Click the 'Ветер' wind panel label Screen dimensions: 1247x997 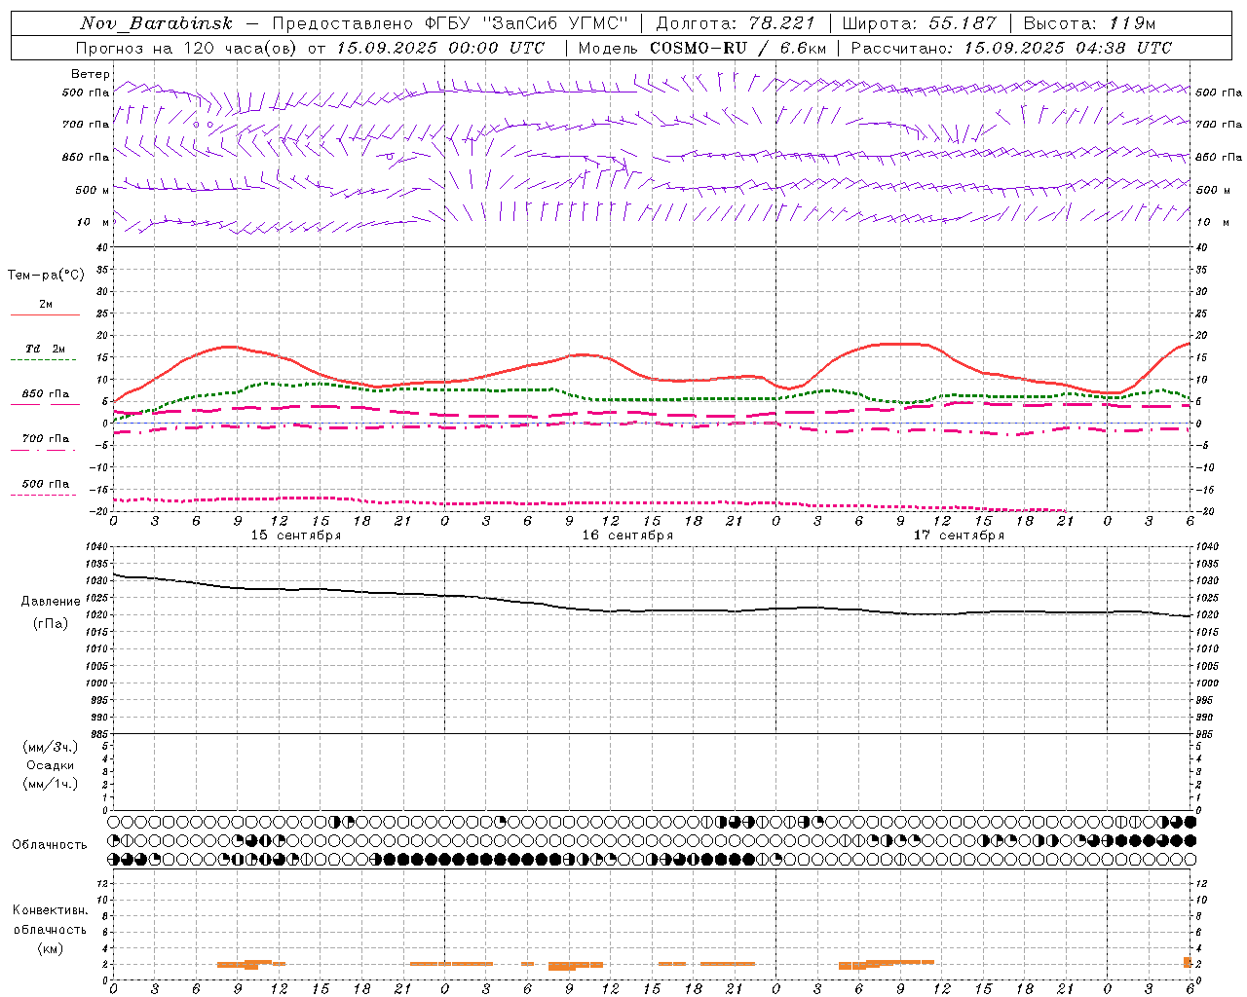[x=90, y=74]
